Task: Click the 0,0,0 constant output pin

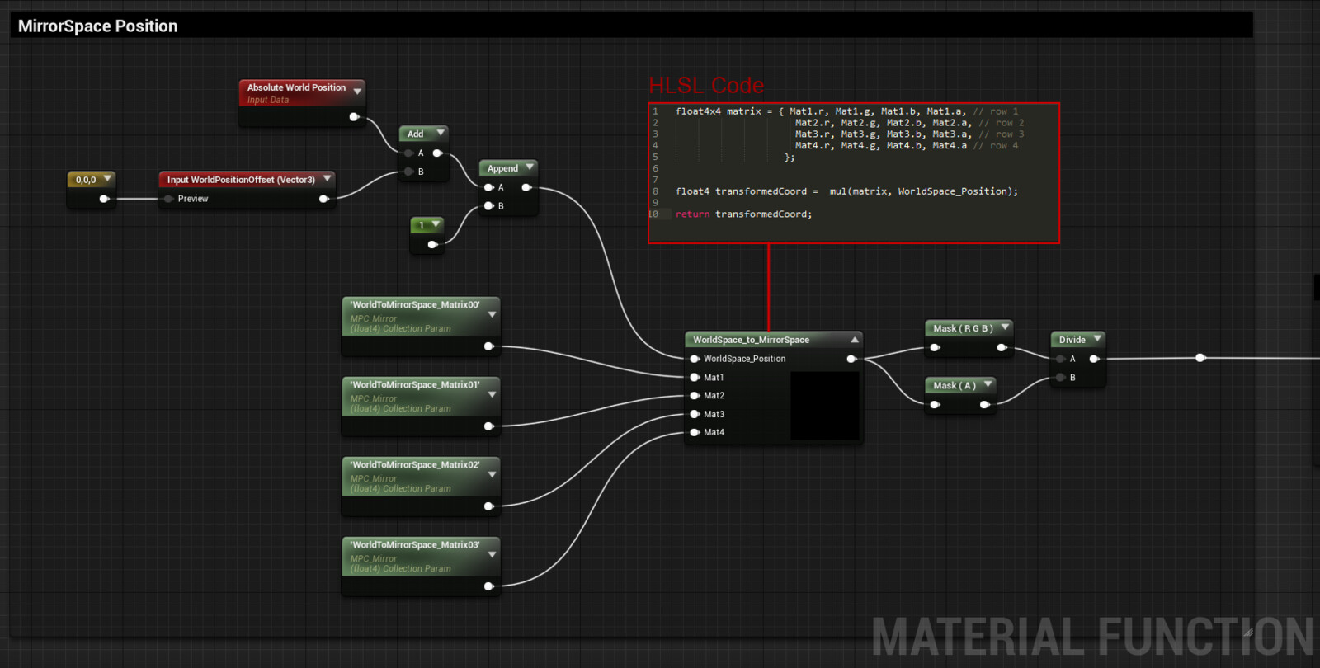Action: point(104,199)
